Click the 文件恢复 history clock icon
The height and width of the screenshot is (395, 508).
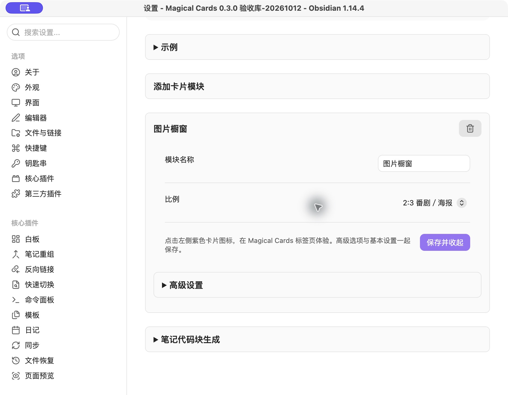[x=16, y=361]
